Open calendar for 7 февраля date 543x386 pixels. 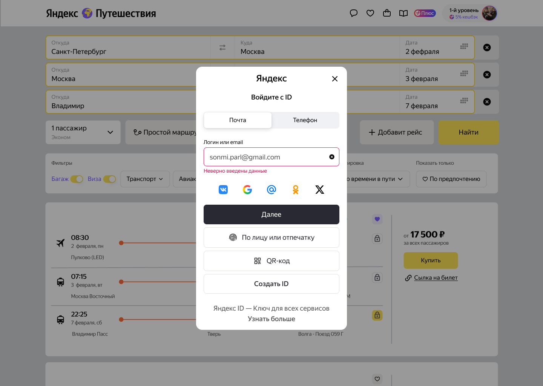[x=464, y=101]
